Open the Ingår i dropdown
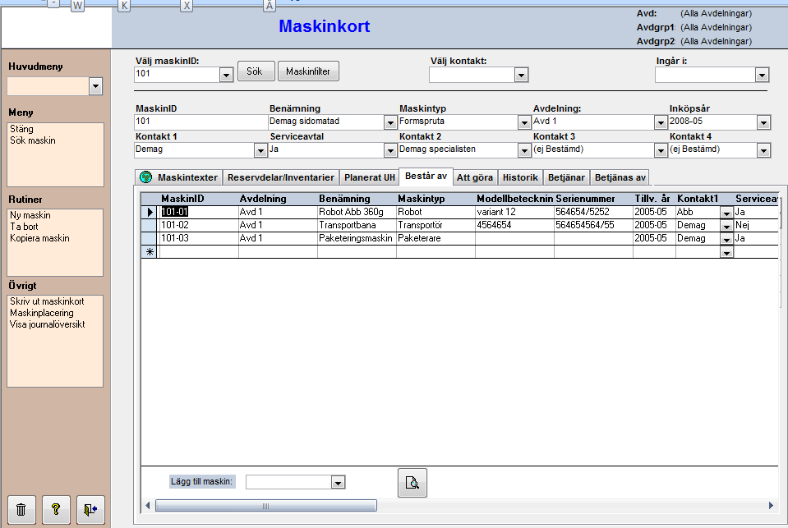This screenshot has width=788, height=528. coord(762,75)
